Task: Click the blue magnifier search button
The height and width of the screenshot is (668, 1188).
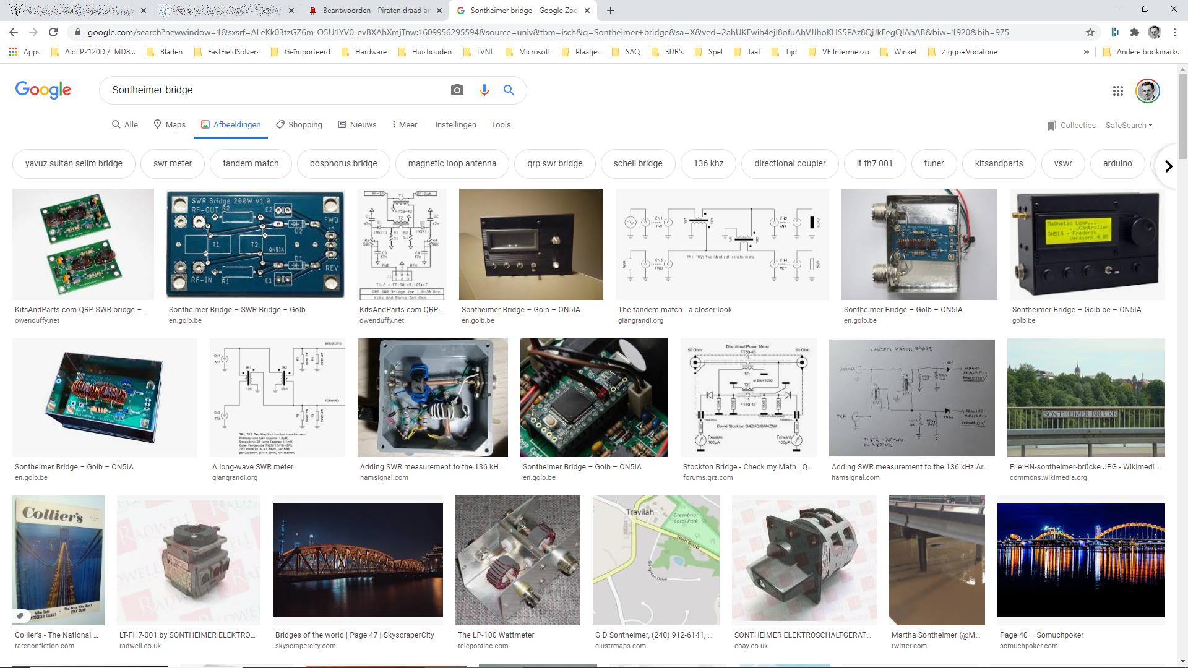Action: (x=509, y=90)
